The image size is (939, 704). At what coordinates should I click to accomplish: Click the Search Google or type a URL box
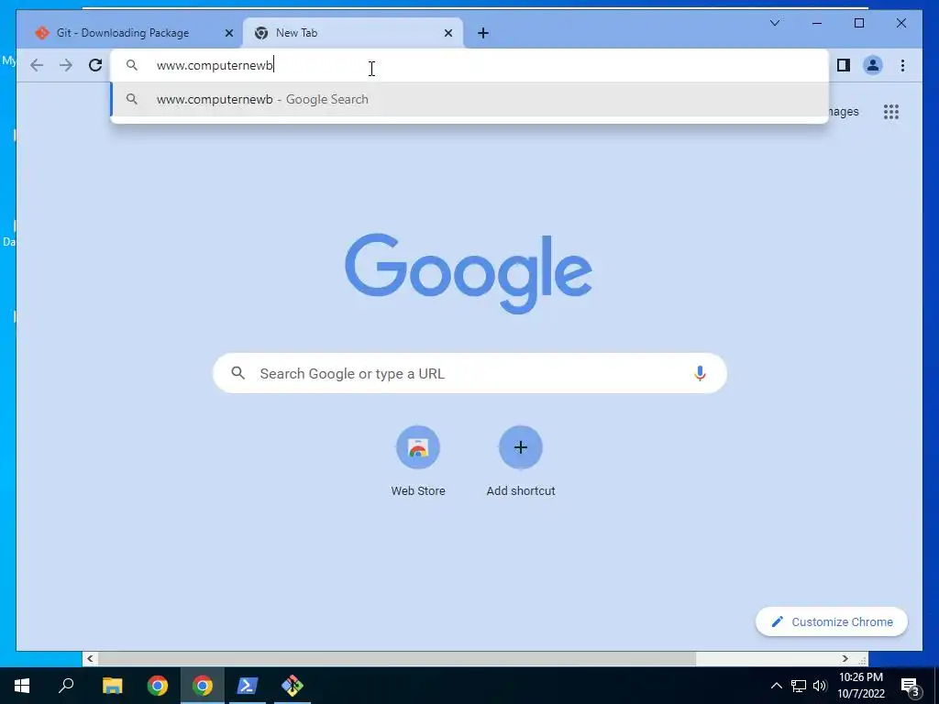(x=469, y=373)
